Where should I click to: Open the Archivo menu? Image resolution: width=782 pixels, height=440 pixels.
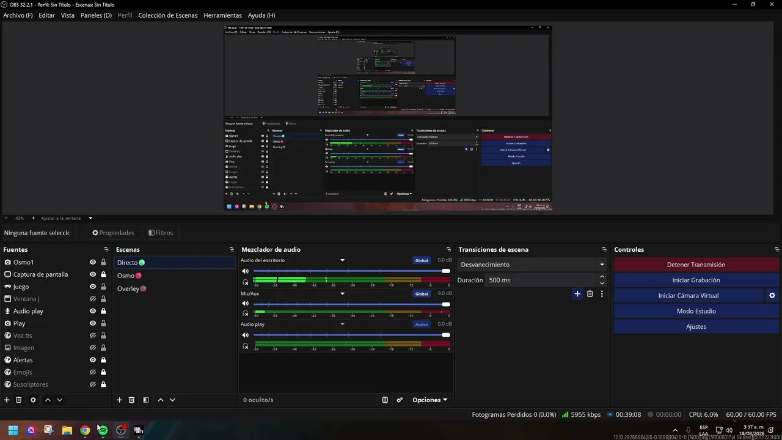click(18, 15)
